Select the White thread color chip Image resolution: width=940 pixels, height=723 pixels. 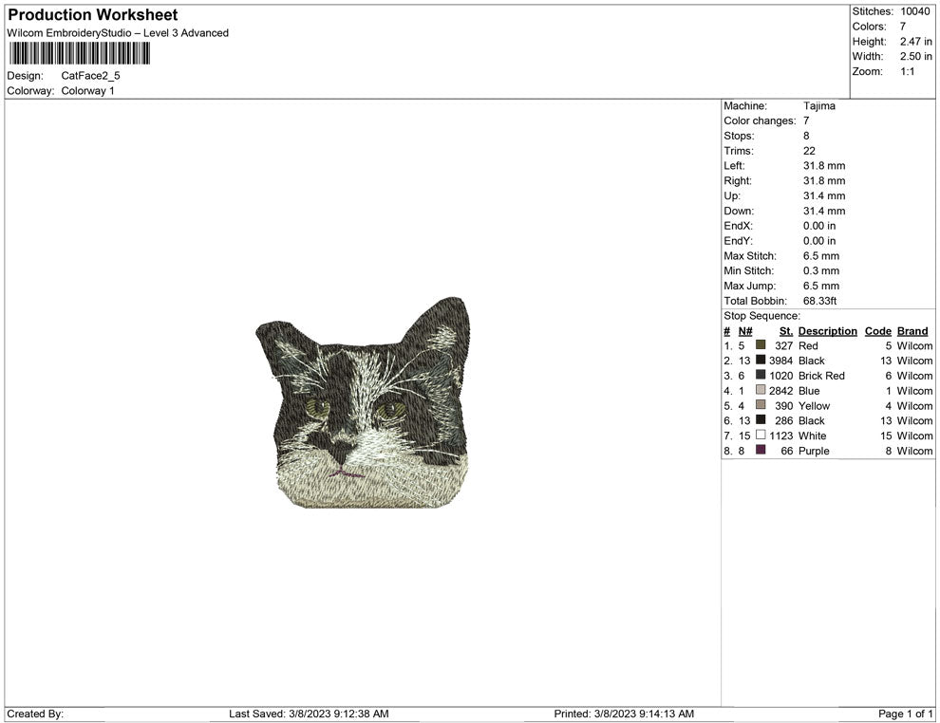tap(759, 436)
